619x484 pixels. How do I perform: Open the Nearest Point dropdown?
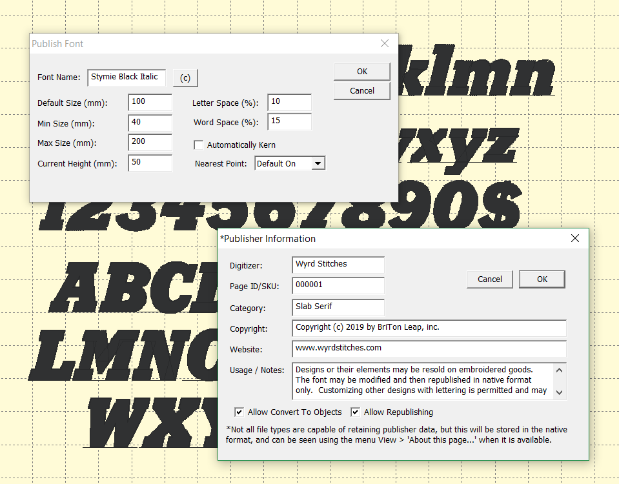(318, 163)
